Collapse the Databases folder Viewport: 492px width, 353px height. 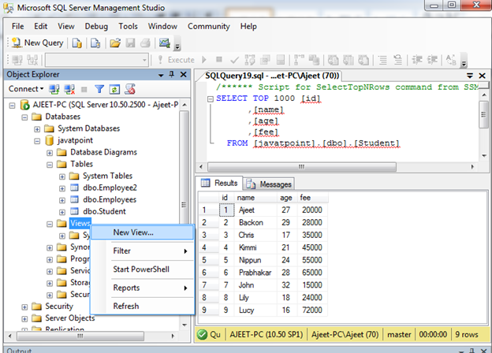point(24,117)
